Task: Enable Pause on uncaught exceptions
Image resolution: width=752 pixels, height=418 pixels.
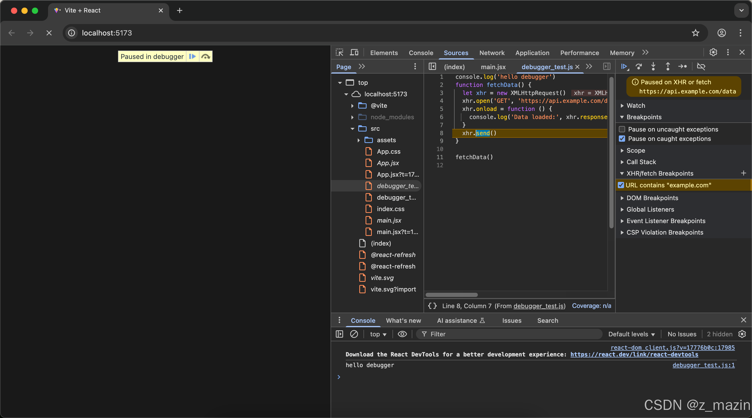Action: coord(622,129)
